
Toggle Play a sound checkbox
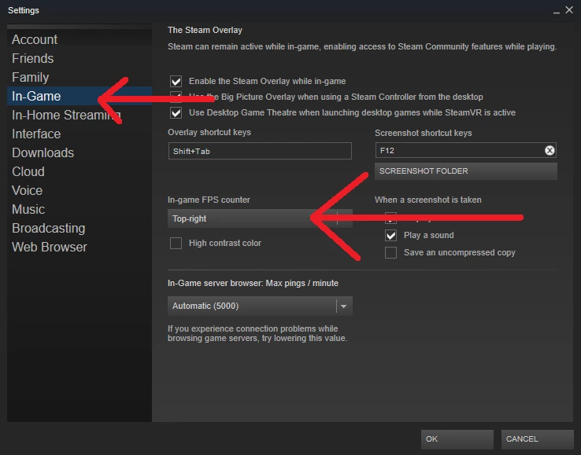391,235
